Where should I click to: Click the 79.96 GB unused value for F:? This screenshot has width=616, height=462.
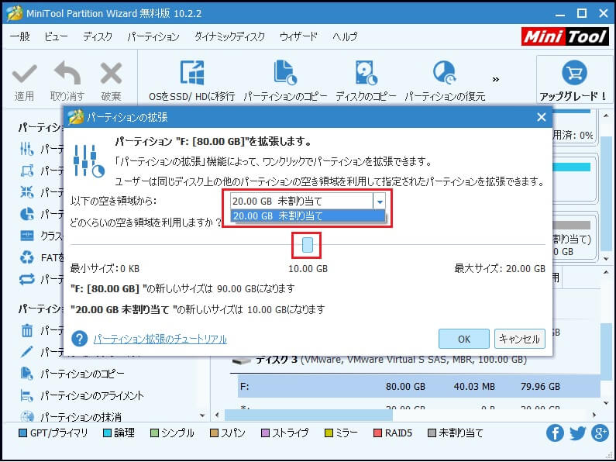[x=540, y=387]
